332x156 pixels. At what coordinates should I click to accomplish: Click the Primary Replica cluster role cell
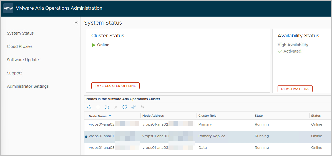click(212, 136)
